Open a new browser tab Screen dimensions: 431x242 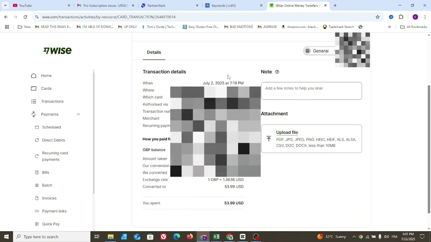335,5
